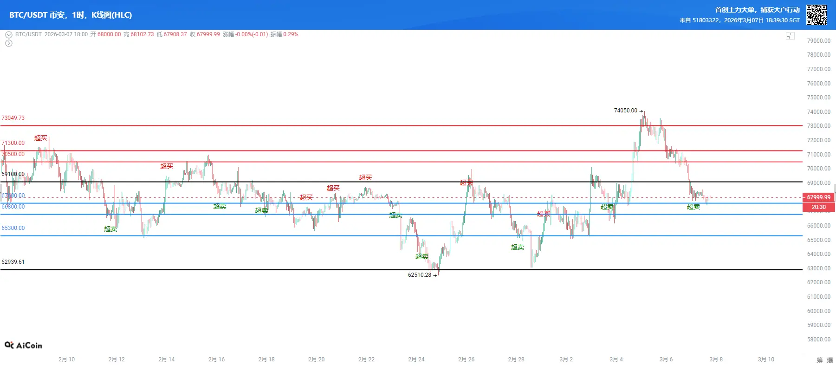Click 59000.00 on the price axis
Image resolution: width=836 pixels, height=366 pixels.
[819, 325]
